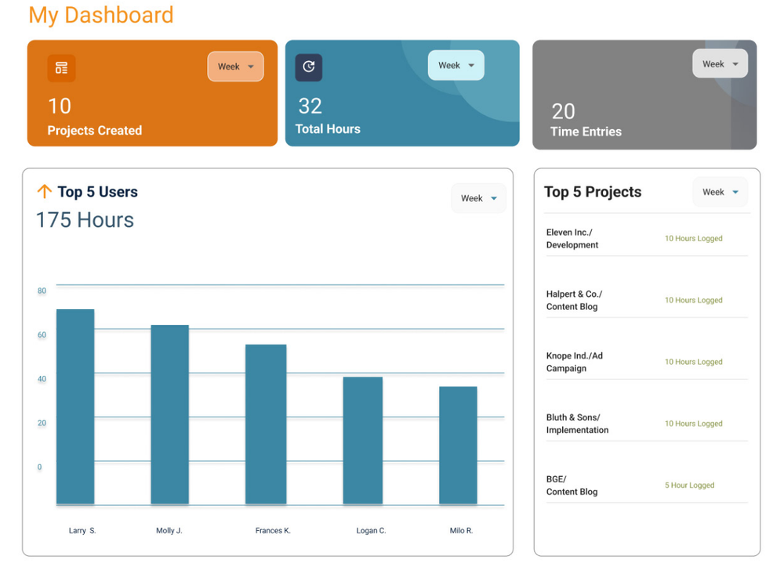This screenshot has height=563, width=784.
Task: Click the orange up arrow beside Top 5 Users
Action: 45,191
